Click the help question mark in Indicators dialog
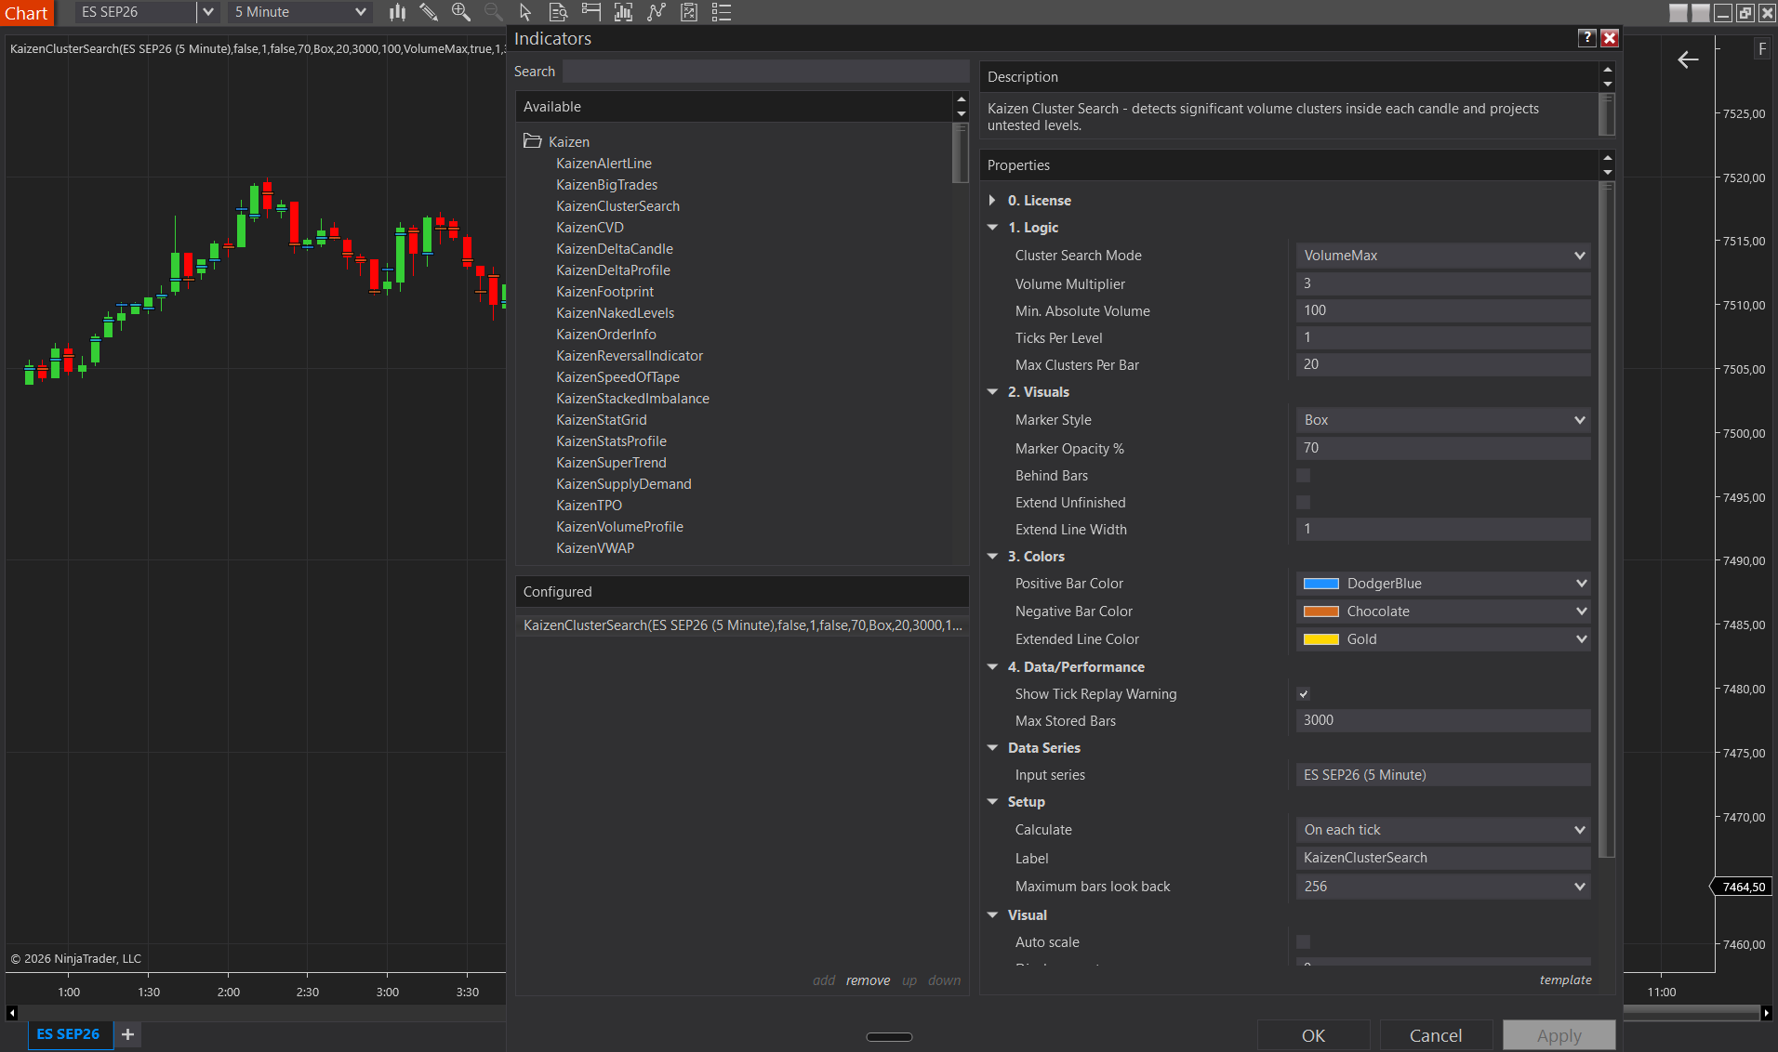 pyautogui.click(x=1587, y=37)
